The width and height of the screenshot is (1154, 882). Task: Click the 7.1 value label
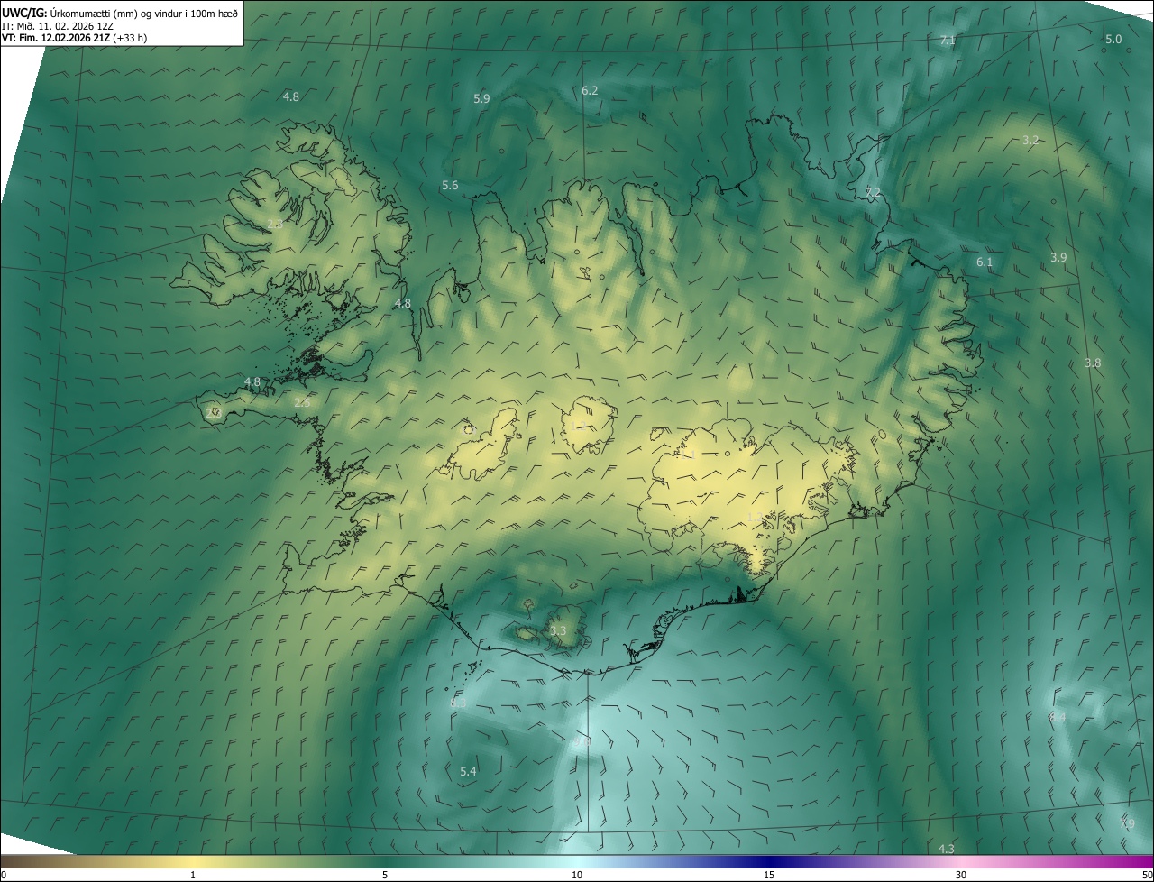click(948, 41)
